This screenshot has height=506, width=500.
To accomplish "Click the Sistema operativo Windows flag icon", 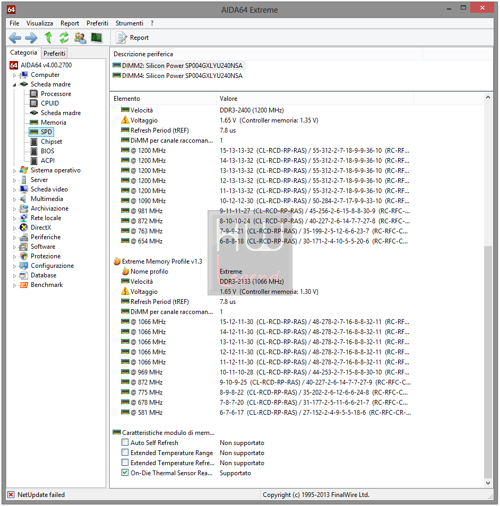I will click(x=23, y=170).
